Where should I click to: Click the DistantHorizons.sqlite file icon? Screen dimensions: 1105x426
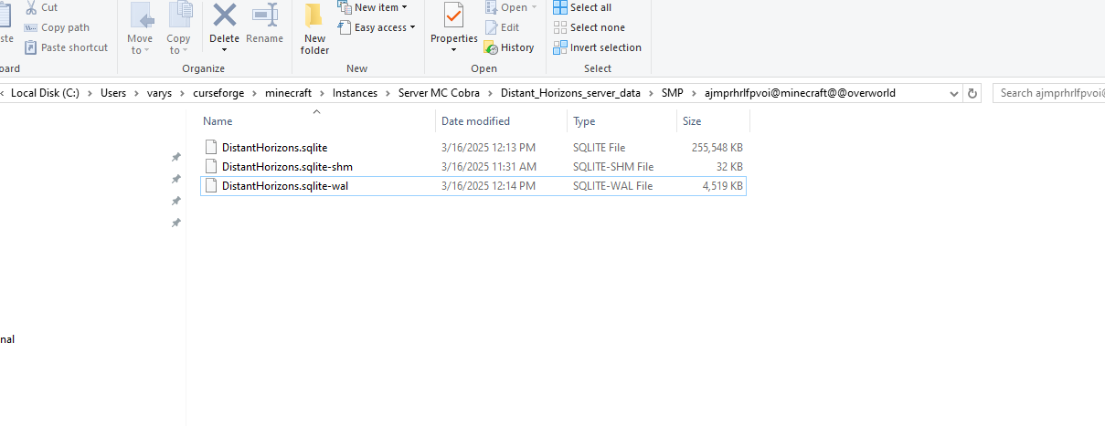tap(211, 147)
